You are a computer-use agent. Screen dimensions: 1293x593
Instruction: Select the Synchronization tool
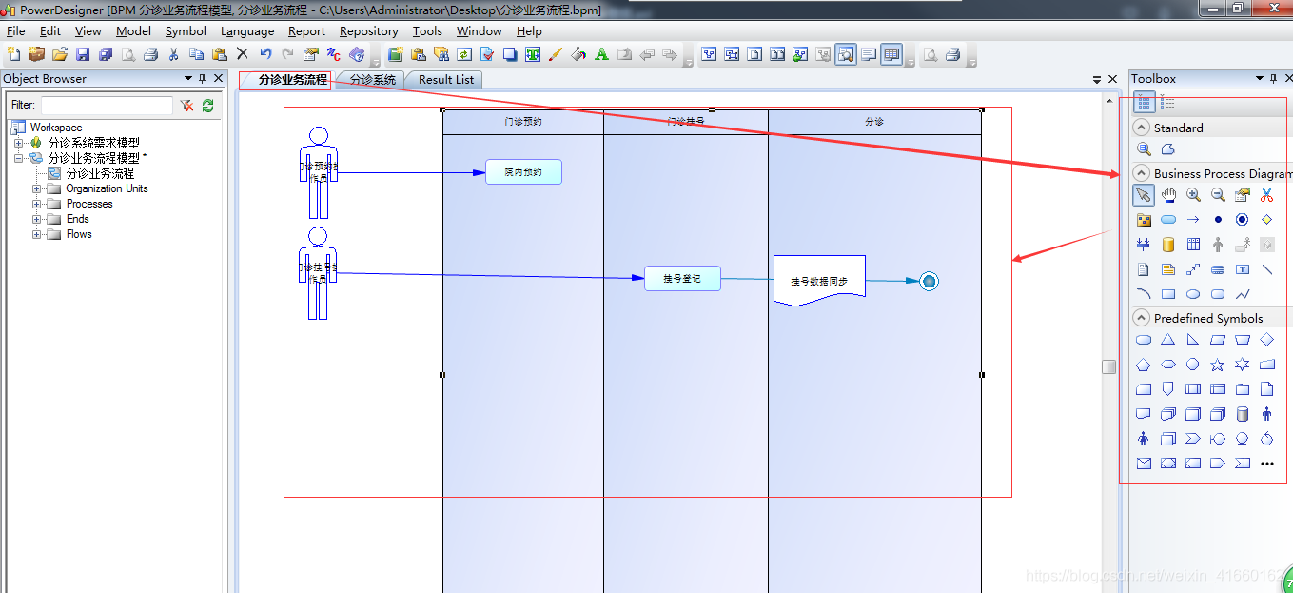(x=1144, y=245)
